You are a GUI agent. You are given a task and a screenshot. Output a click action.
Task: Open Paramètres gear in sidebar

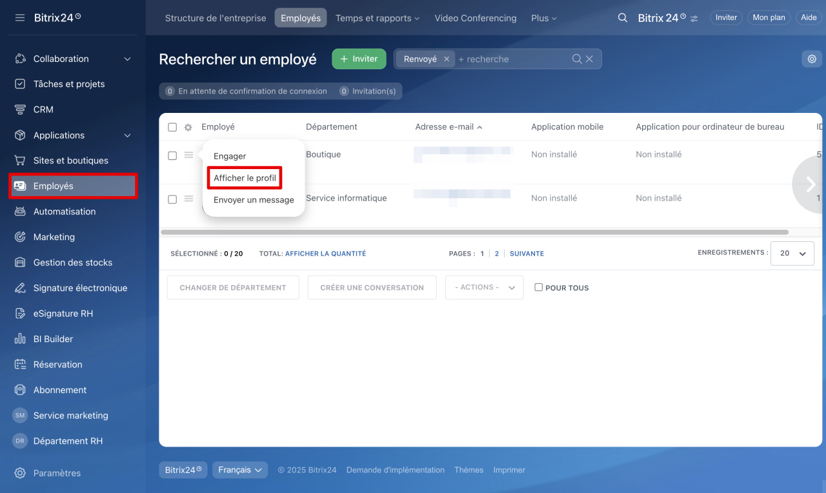point(20,473)
